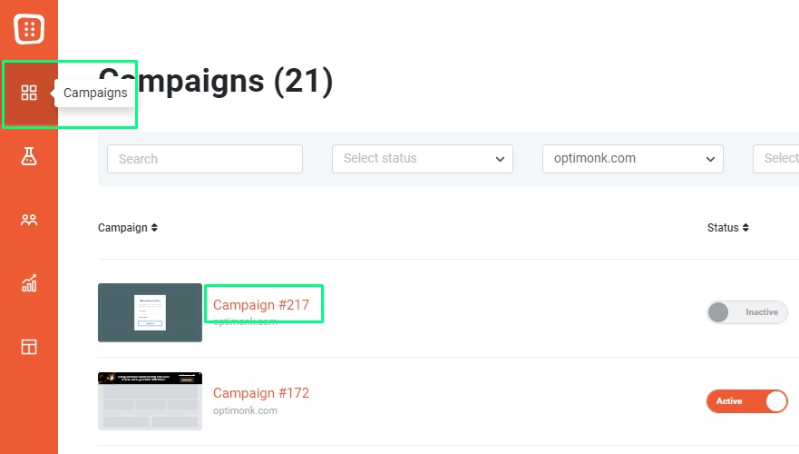This screenshot has width=799, height=454.
Task: Click the Campaign #172 preview thumbnail
Action: click(150, 401)
